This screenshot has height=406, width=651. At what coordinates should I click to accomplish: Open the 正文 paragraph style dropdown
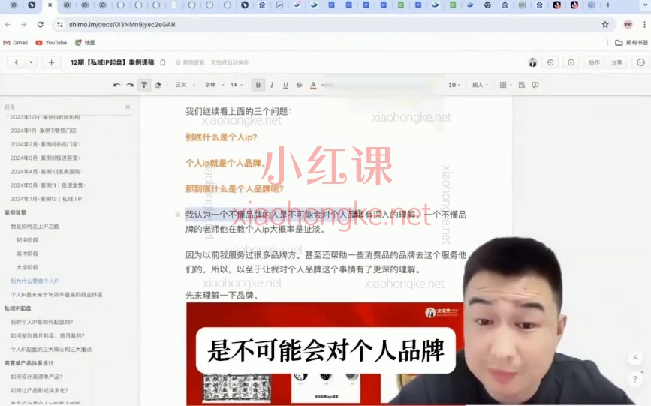click(x=185, y=85)
